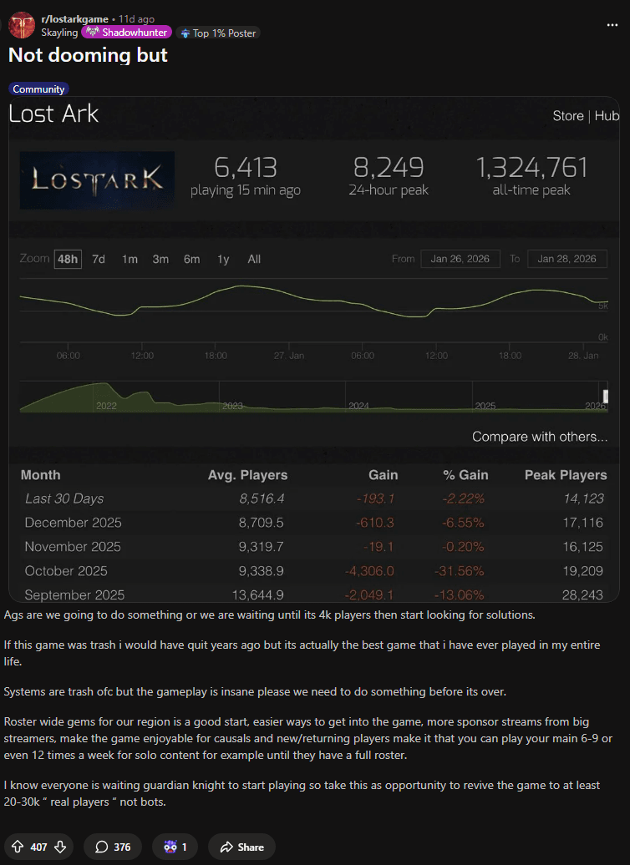Show All time chart range
630x865 pixels.
(254, 259)
